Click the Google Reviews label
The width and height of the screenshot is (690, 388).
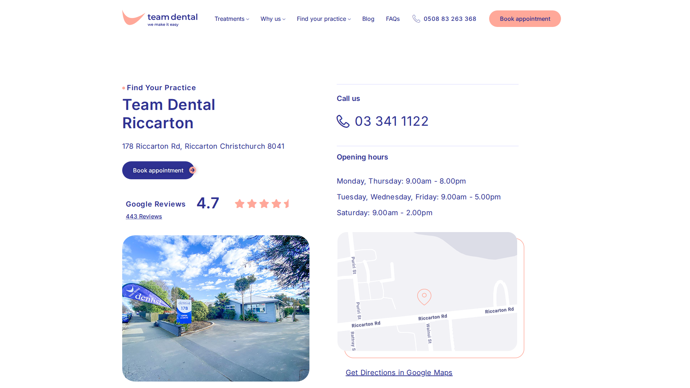156,204
